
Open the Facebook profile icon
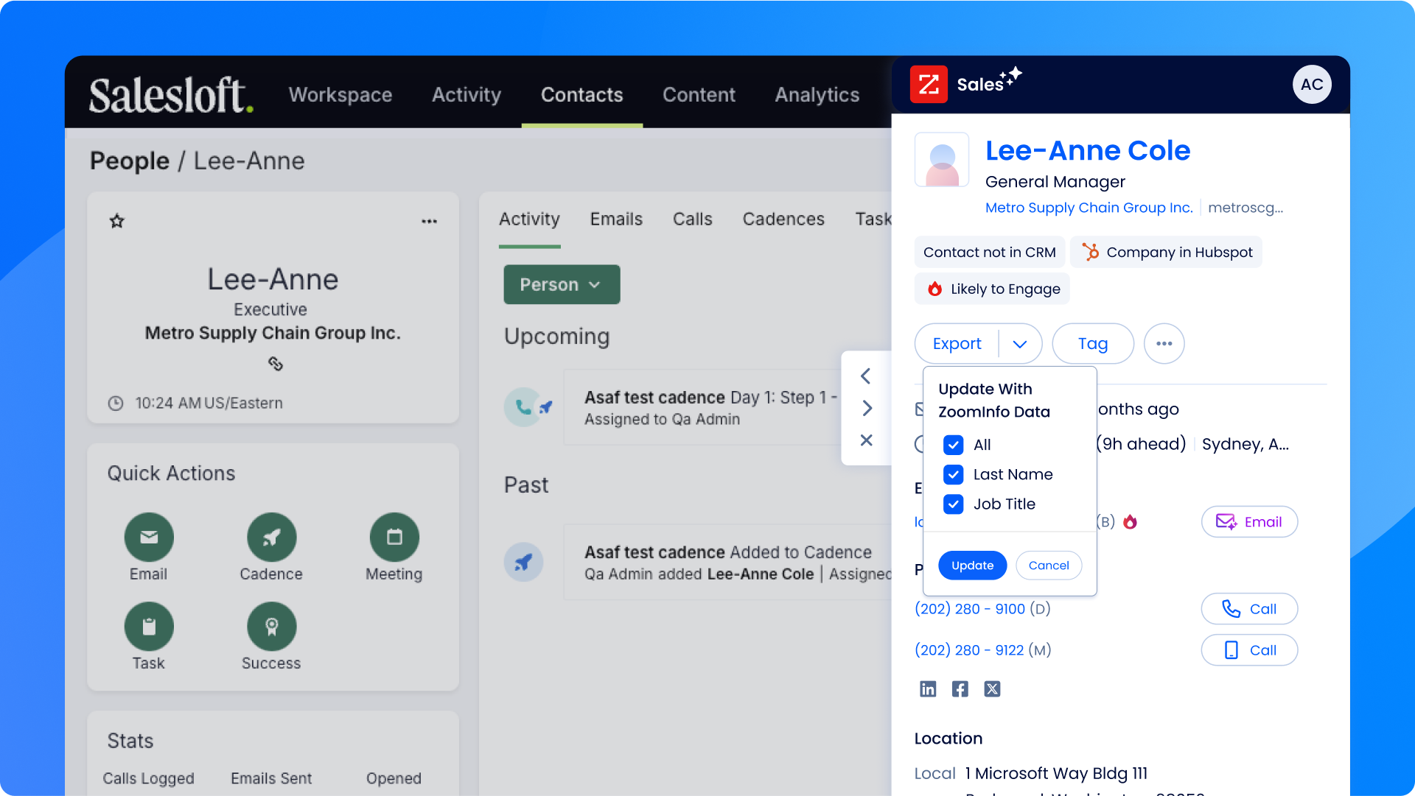960,689
